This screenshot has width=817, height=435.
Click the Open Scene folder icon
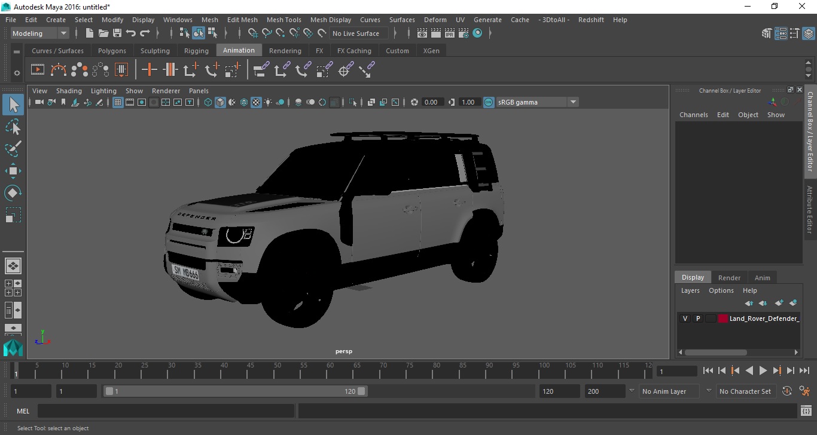click(103, 33)
